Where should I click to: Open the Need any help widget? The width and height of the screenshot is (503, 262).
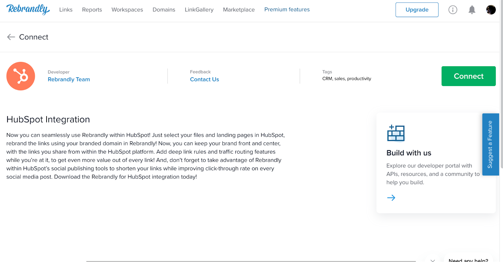click(x=468, y=260)
